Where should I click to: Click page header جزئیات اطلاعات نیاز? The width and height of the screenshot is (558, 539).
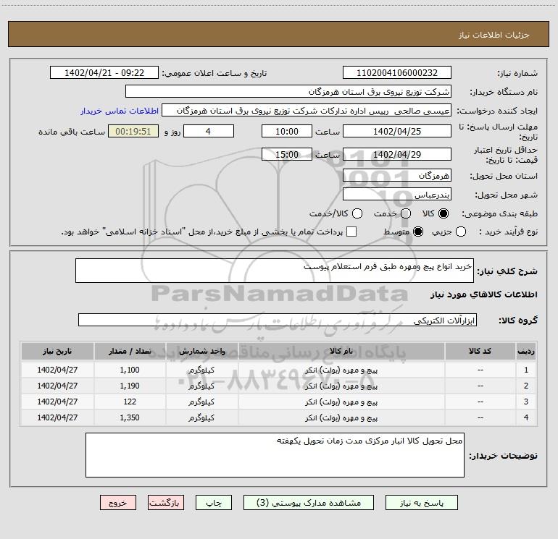[494, 35]
